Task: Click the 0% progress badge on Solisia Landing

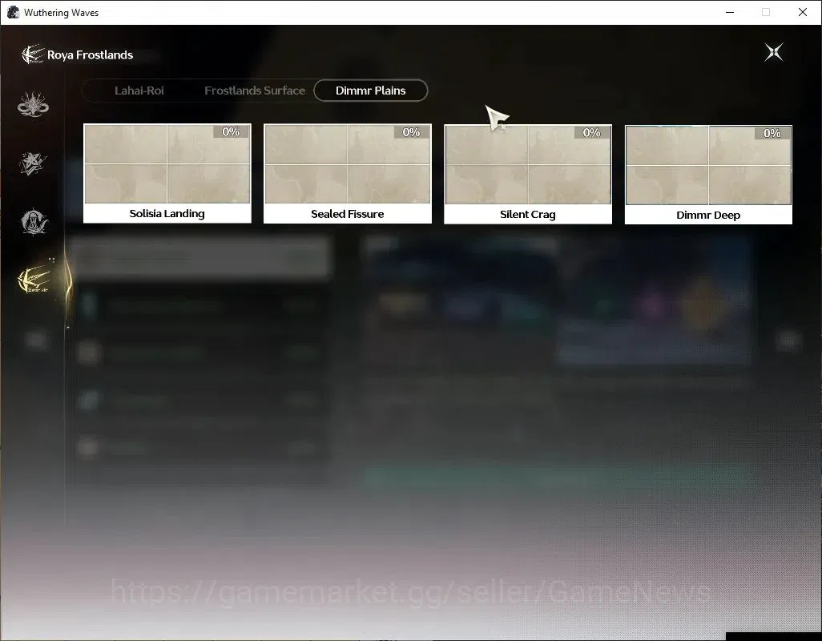Action: pyautogui.click(x=231, y=131)
